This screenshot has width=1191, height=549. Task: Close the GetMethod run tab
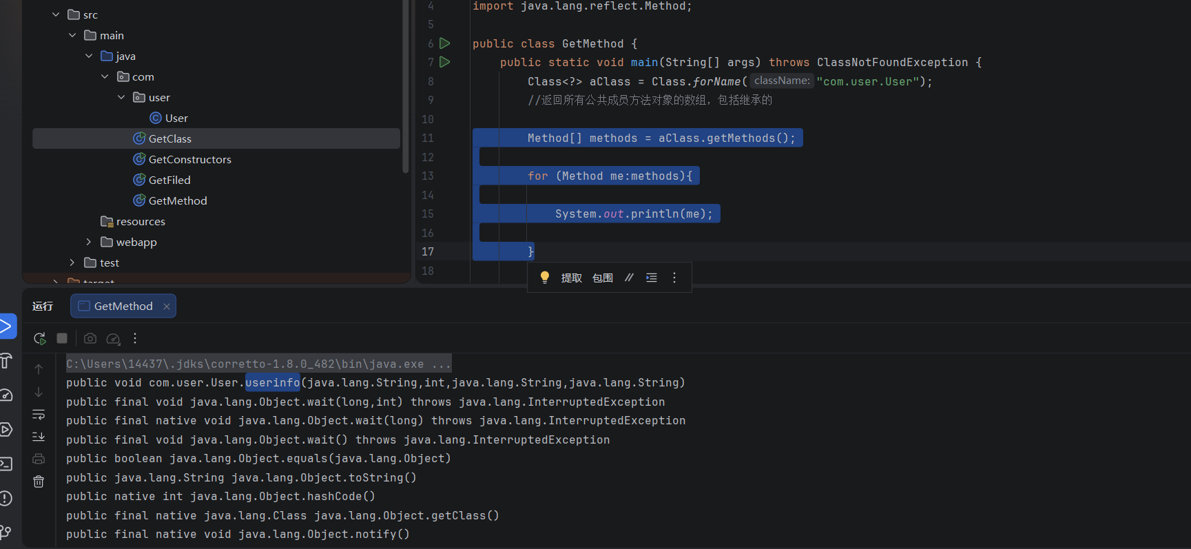(x=167, y=307)
